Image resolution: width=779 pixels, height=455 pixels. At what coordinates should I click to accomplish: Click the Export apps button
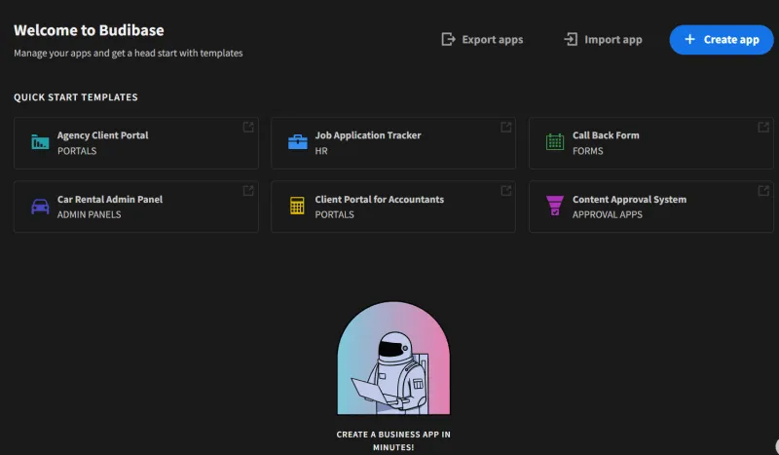(x=482, y=40)
